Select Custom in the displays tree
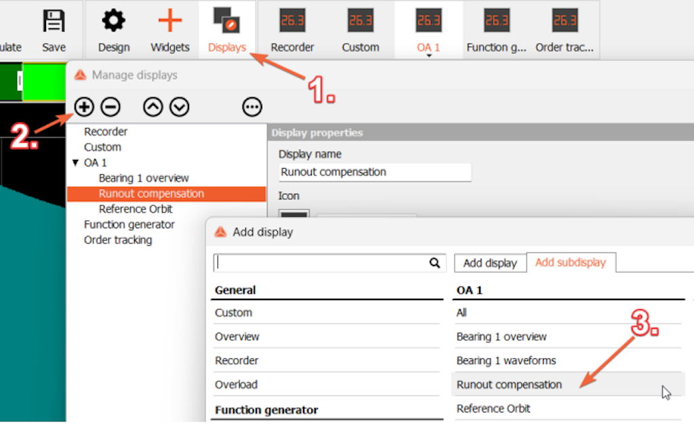This screenshot has width=694, height=424. tap(102, 147)
